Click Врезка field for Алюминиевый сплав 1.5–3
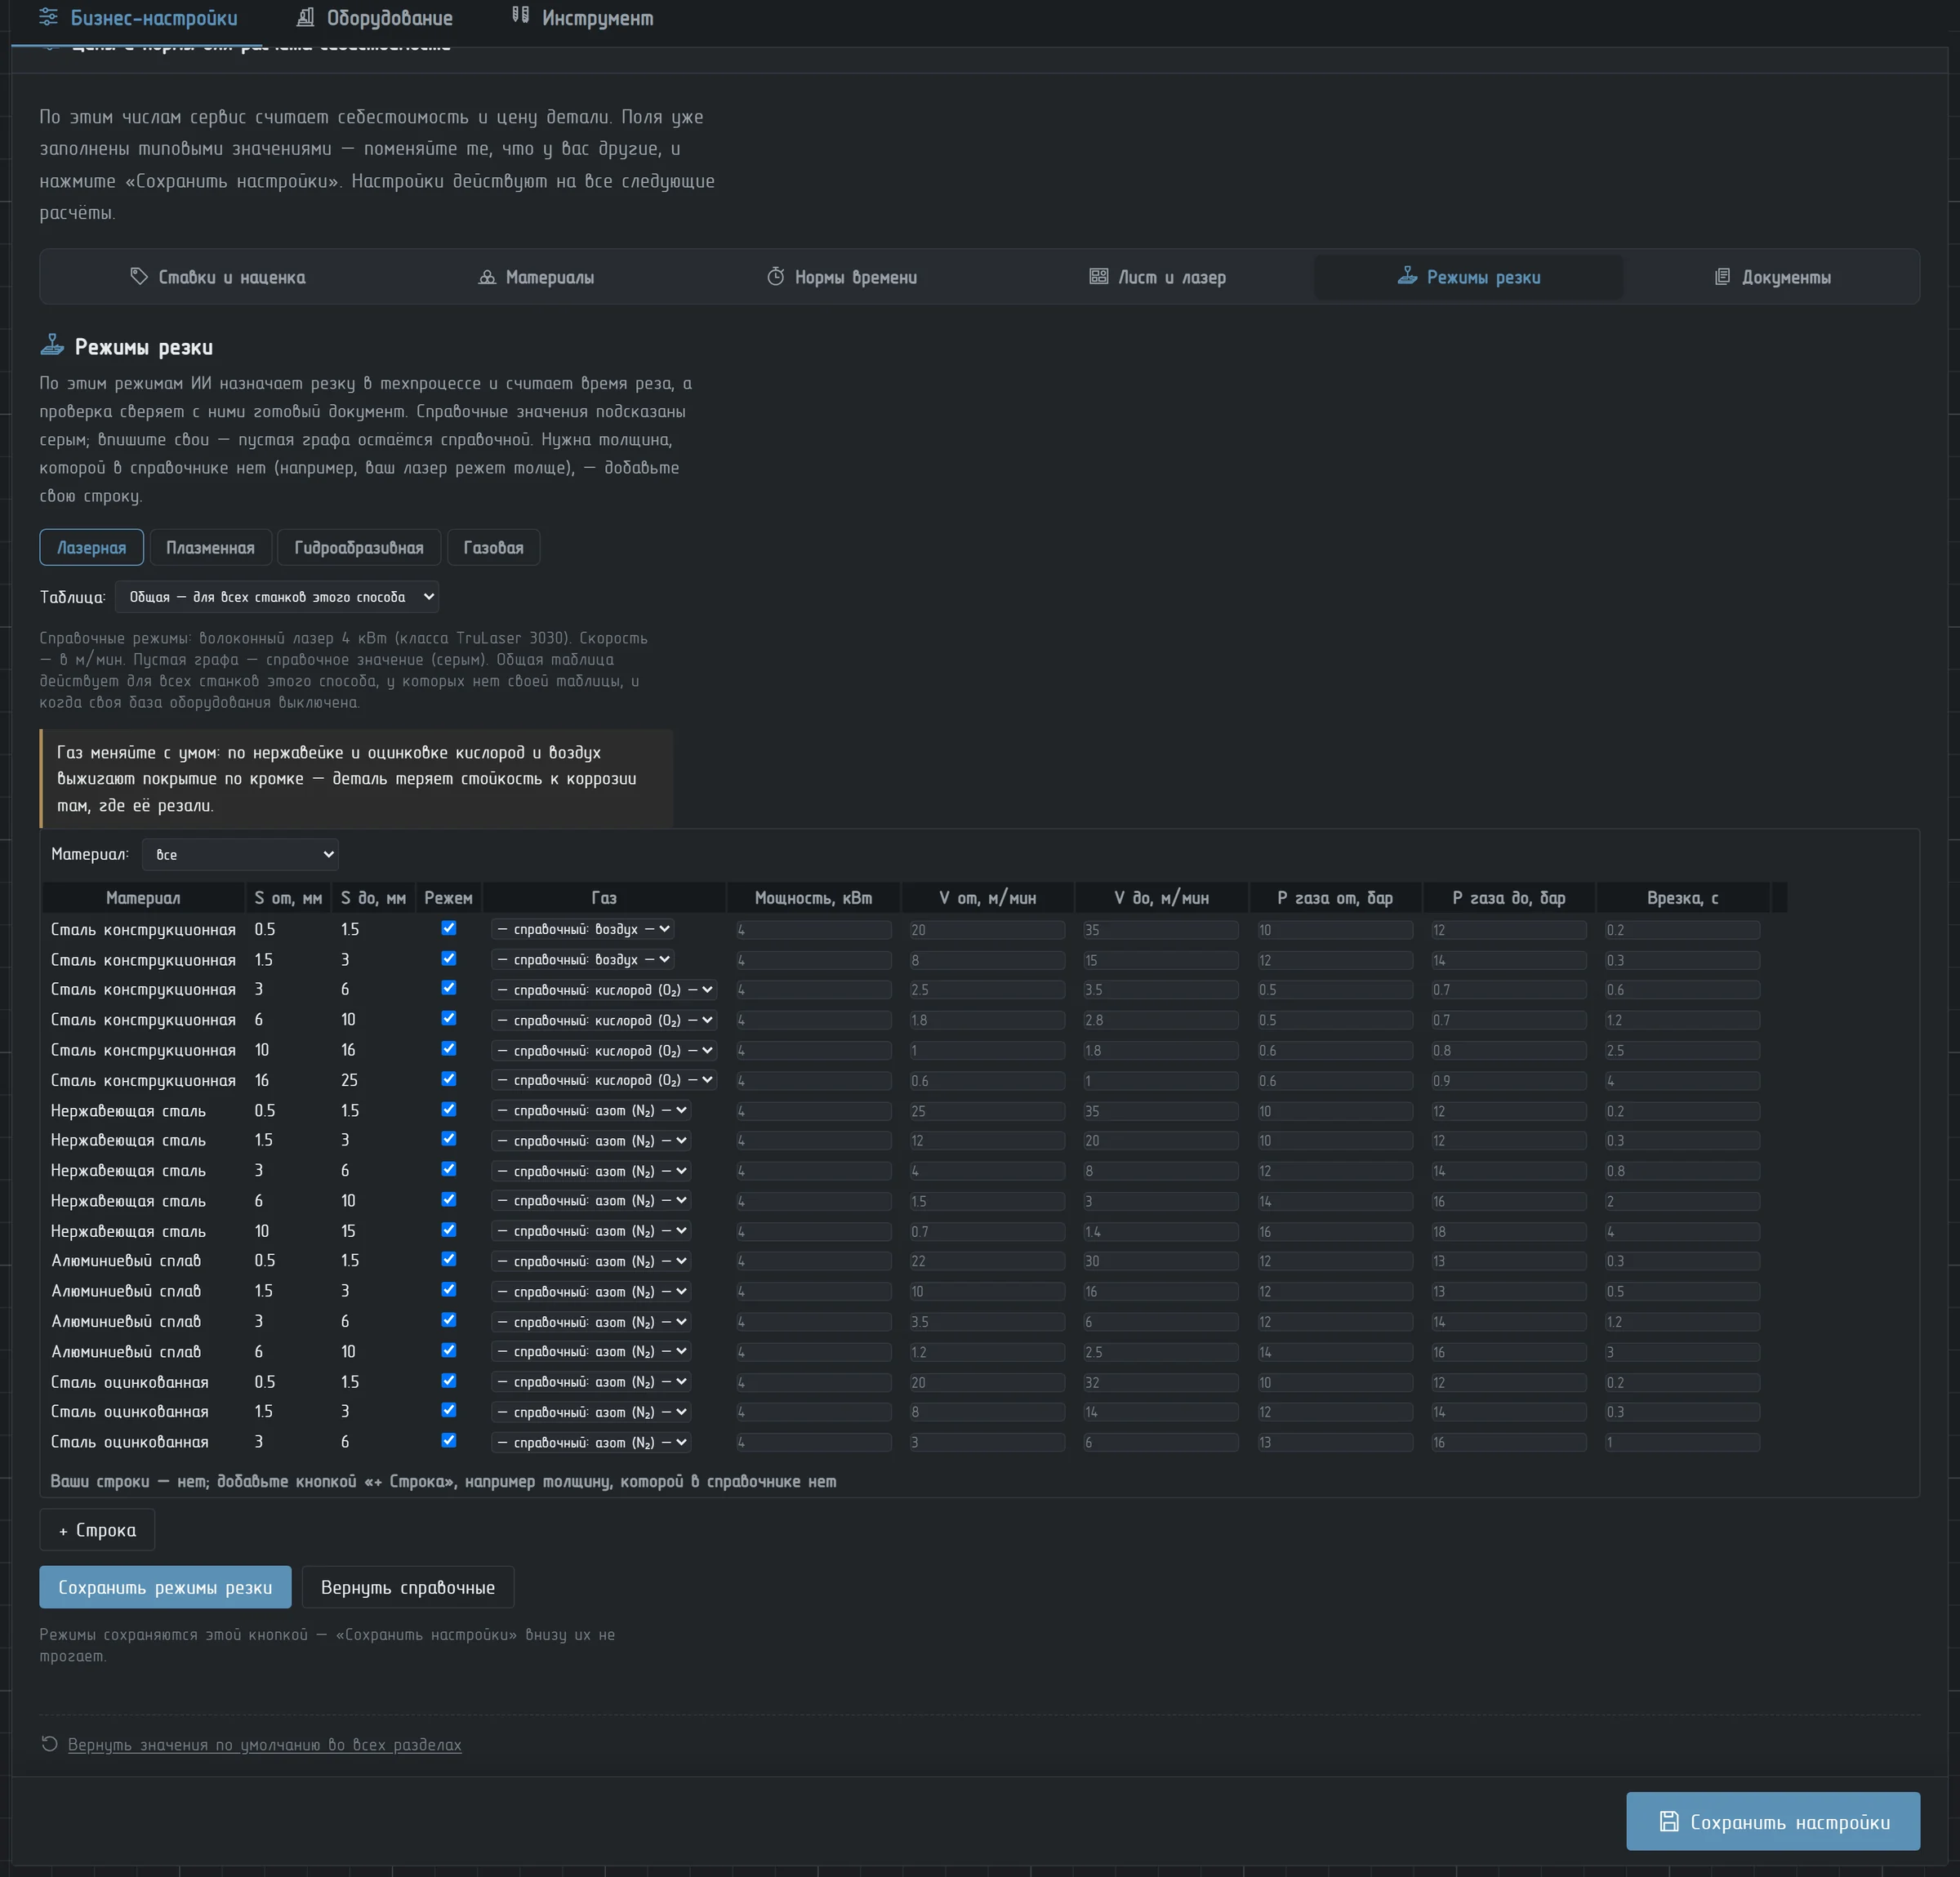Screen dimensions: 1960x1877 [1682, 1292]
